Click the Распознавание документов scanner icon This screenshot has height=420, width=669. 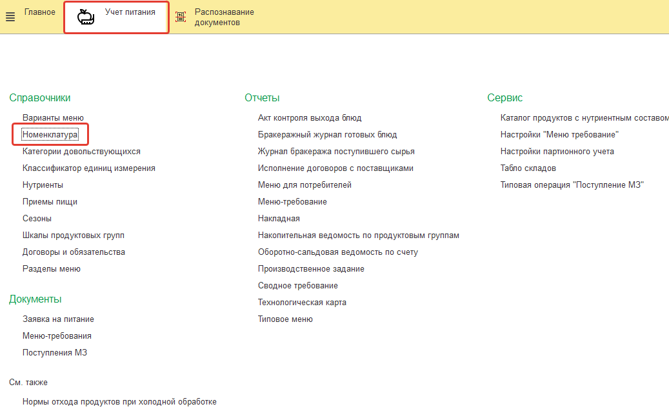[181, 17]
